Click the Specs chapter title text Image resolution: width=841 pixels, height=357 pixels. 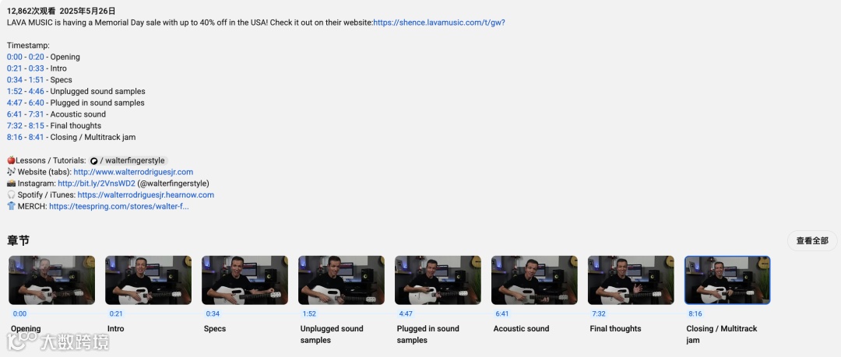pyautogui.click(x=215, y=328)
